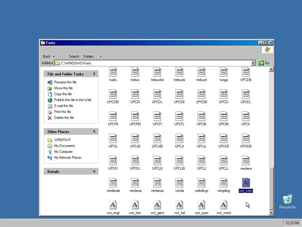Click Rename this file
The image size is (302, 227).
65,82
